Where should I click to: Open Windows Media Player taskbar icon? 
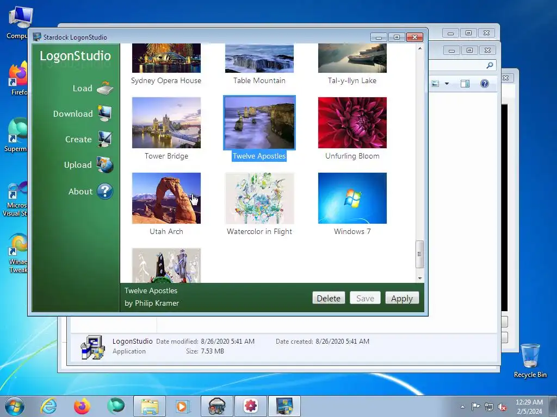click(x=183, y=406)
